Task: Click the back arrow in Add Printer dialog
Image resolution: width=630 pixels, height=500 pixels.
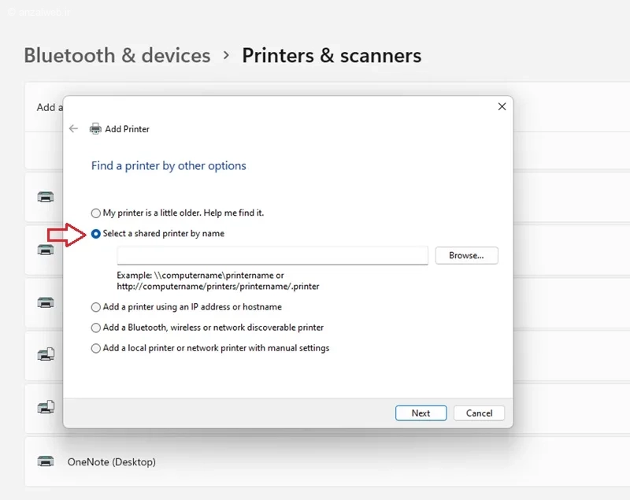Action: pyautogui.click(x=73, y=128)
